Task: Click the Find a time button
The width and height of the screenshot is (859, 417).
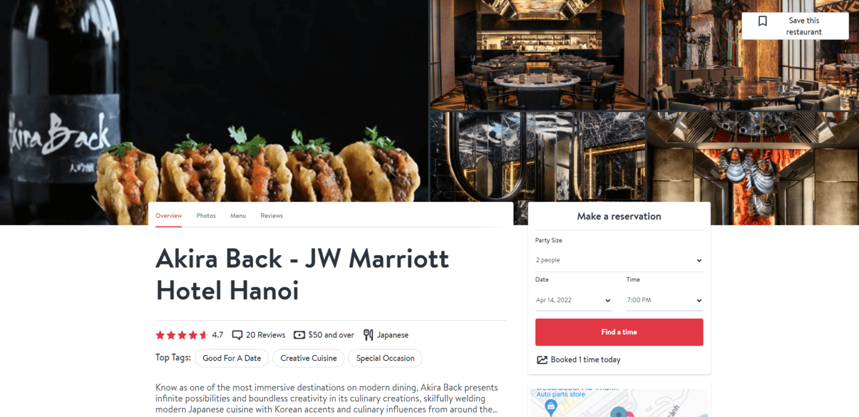Action: 619,332
